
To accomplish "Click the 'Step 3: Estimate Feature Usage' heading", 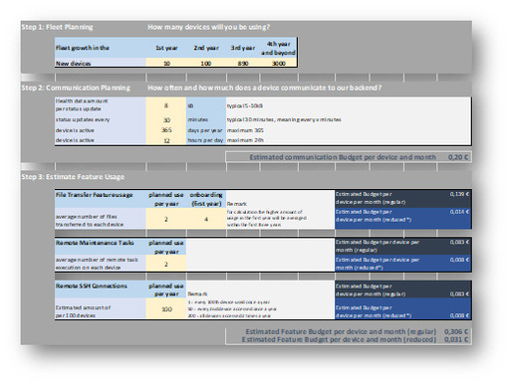I will (x=73, y=177).
